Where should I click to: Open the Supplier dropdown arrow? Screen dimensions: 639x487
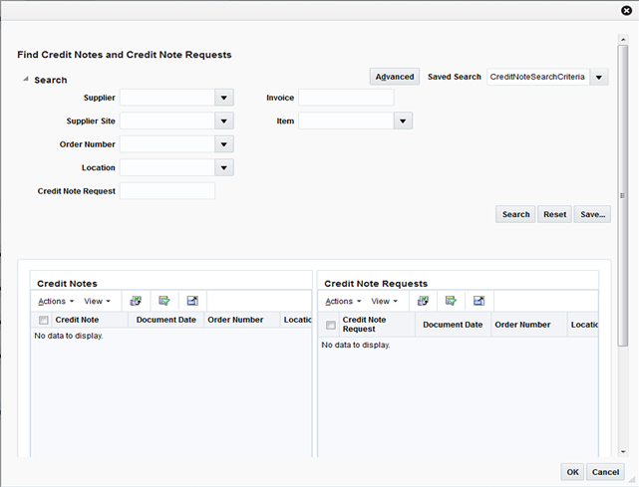point(224,98)
